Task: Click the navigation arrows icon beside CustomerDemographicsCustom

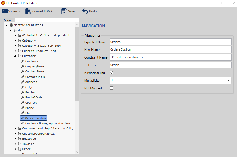Action: (23, 123)
